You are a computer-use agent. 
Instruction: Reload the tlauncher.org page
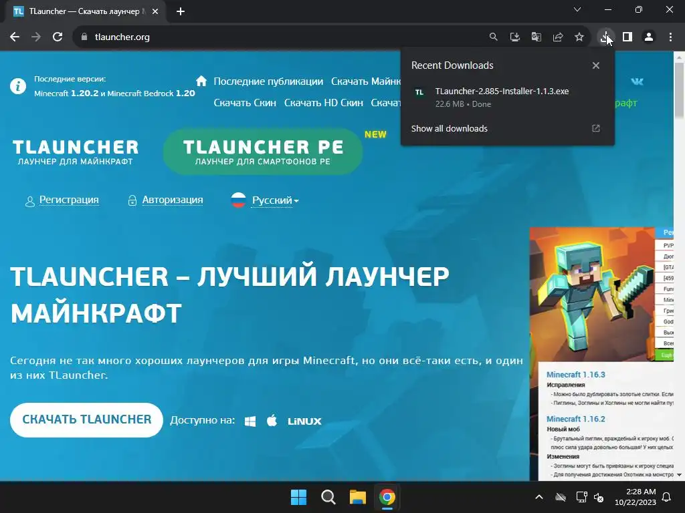point(58,37)
